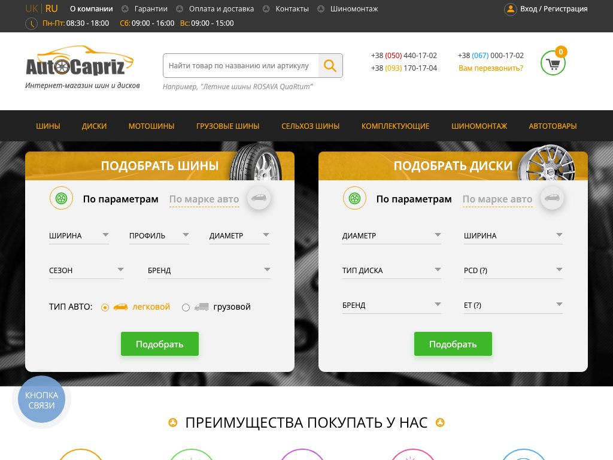Click the tire image in tires header
This screenshot has height=460, width=613.
point(255,162)
